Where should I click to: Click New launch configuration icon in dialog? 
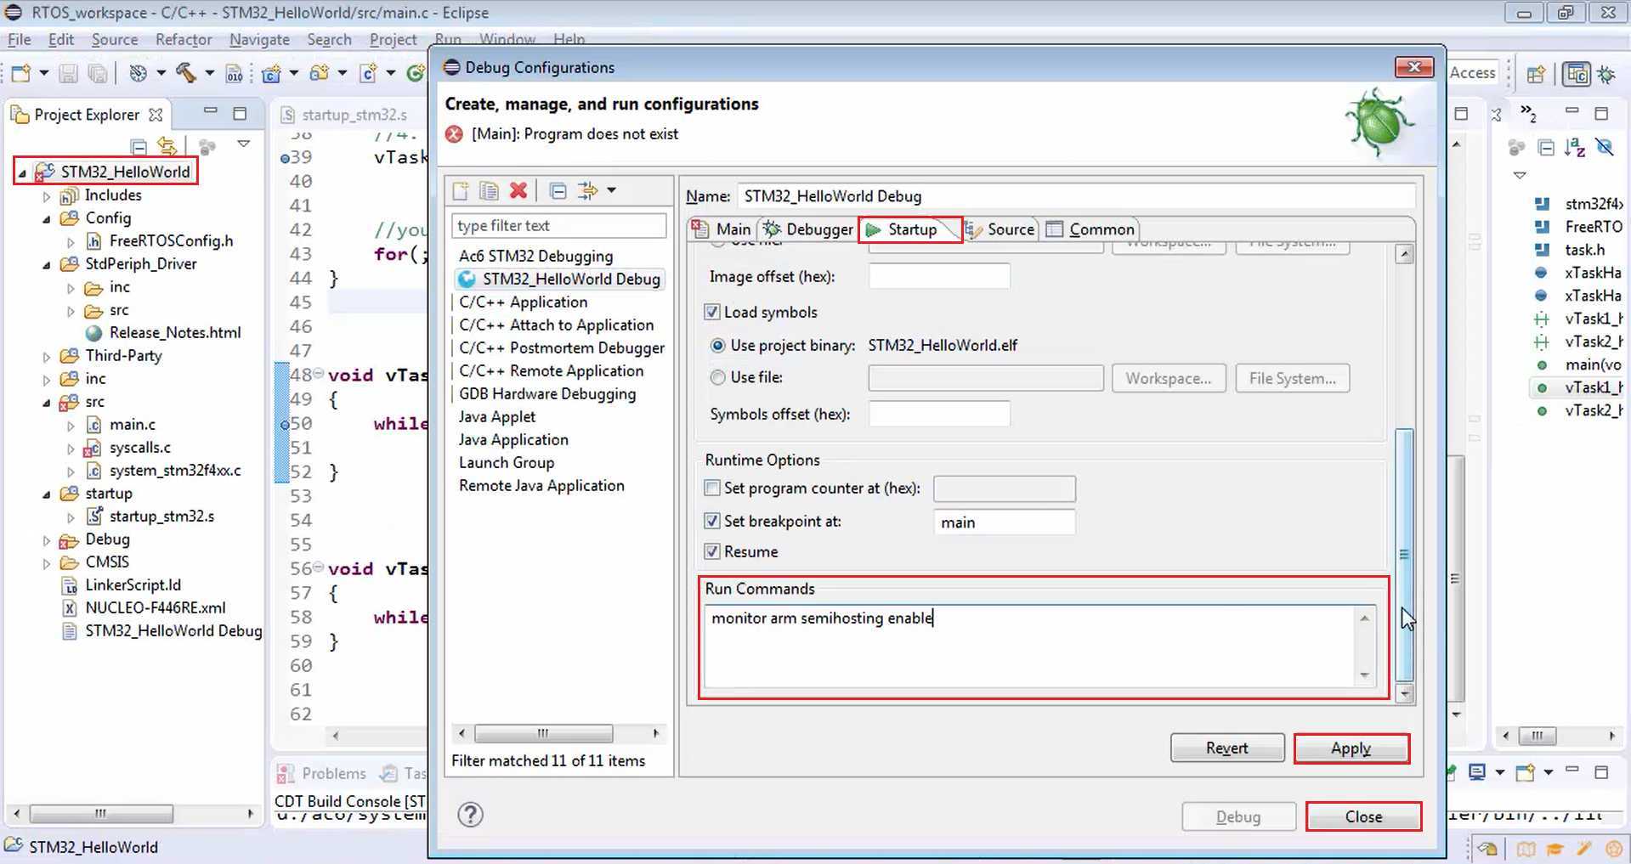click(x=461, y=190)
